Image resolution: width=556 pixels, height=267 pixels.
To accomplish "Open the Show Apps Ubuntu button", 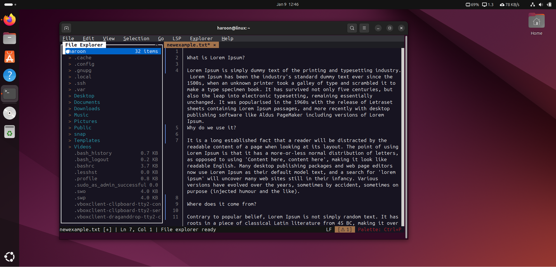I will click(9, 257).
